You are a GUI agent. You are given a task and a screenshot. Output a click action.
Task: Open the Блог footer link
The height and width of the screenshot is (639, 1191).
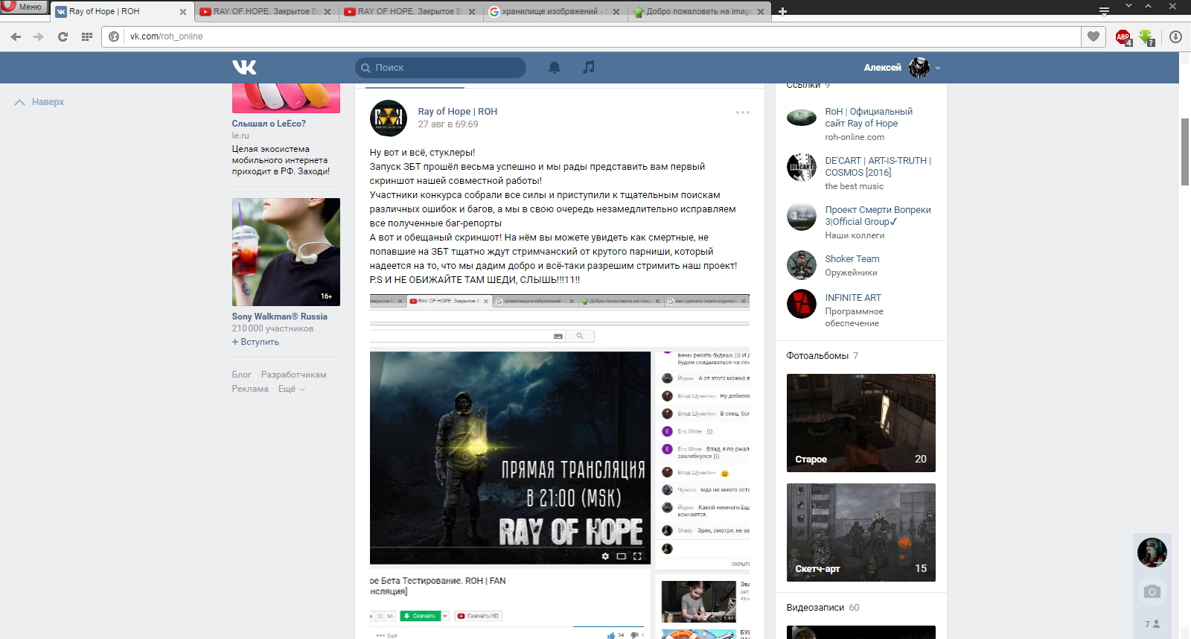[241, 375]
